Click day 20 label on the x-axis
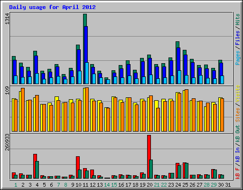Image resolution: width=243 pixels, height=190 pixels. click(x=150, y=185)
